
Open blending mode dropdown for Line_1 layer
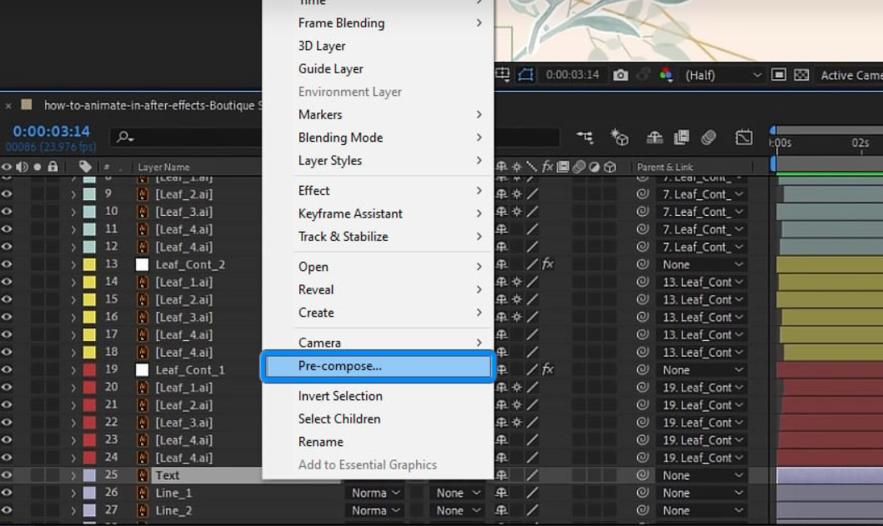pos(375,493)
